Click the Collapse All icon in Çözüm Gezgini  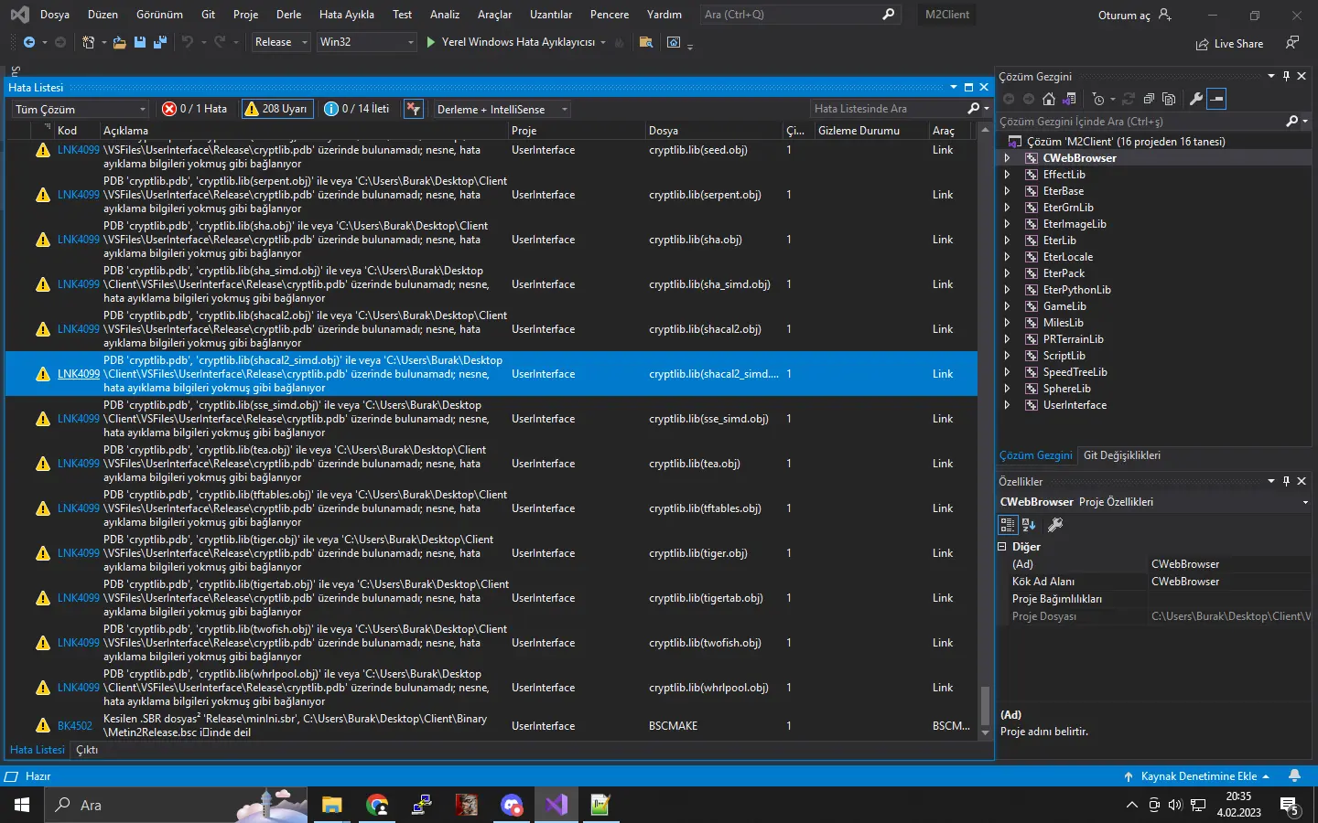[1149, 99]
